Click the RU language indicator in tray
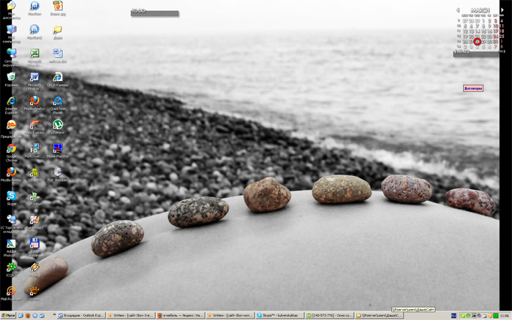The height and width of the screenshot is (320, 512). [453, 316]
